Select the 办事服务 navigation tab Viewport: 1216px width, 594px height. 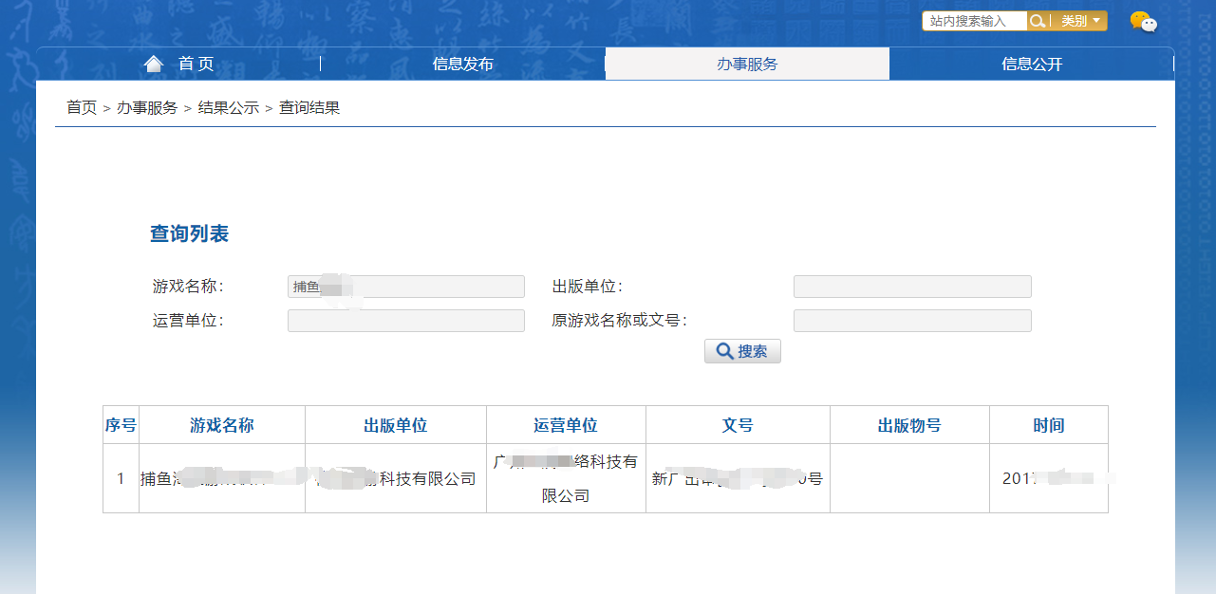tap(747, 65)
